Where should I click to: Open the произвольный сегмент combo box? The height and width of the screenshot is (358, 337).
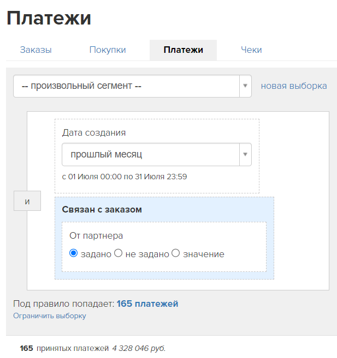pyautogui.click(x=133, y=86)
